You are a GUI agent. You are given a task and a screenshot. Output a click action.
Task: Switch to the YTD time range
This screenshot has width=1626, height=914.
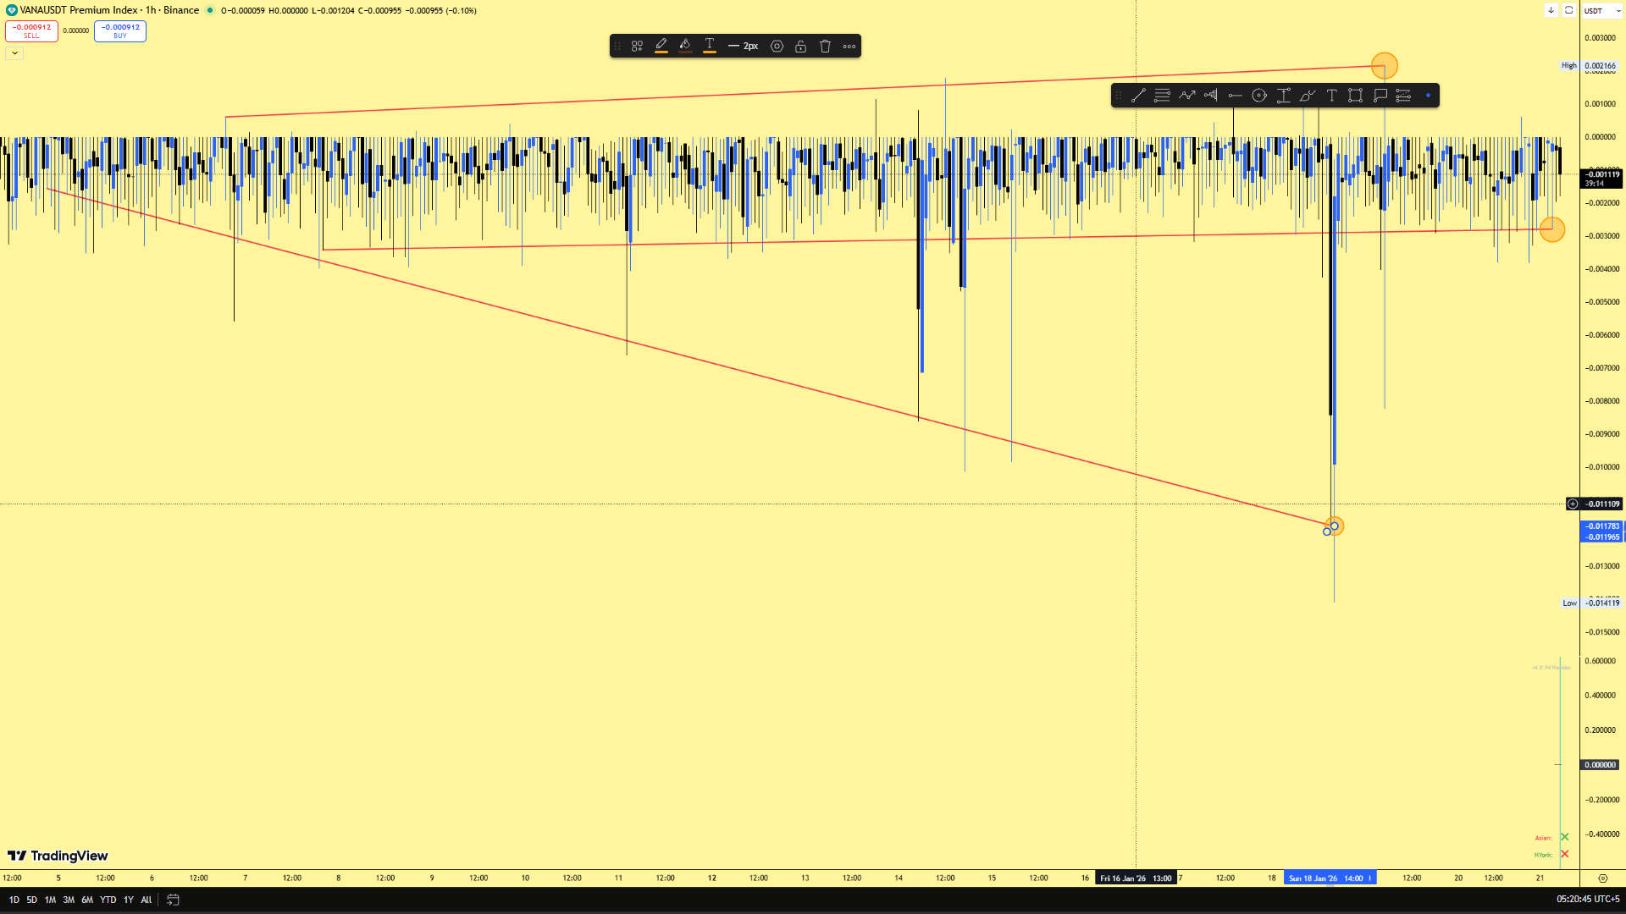pos(108,900)
